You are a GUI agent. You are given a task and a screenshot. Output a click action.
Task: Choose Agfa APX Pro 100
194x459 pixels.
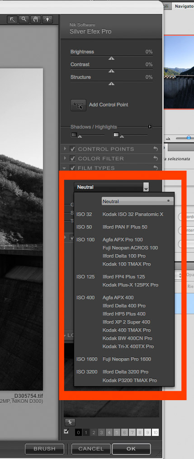(x=123, y=239)
